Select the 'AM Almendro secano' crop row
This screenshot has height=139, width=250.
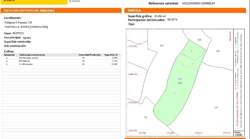coord(29,58)
